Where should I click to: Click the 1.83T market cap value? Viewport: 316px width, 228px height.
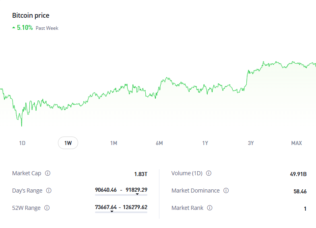pyautogui.click(x=141, y=174)
